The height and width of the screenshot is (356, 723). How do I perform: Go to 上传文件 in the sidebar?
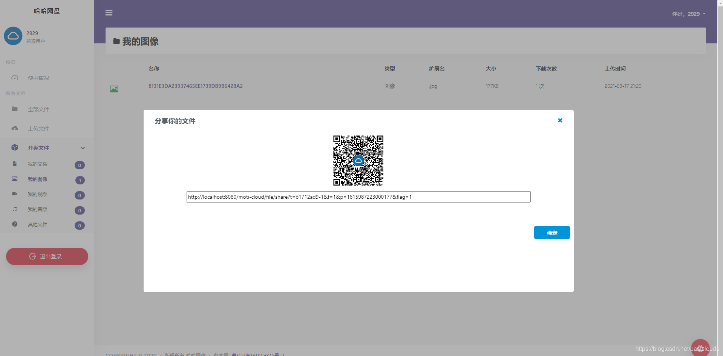pos(38,129)
